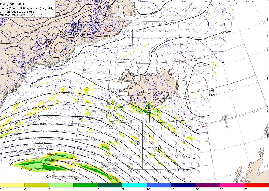The height and width of the screenshot is (191, 269).
Task: Click the purple legend segment labeled 20
Action: point(208,185)
